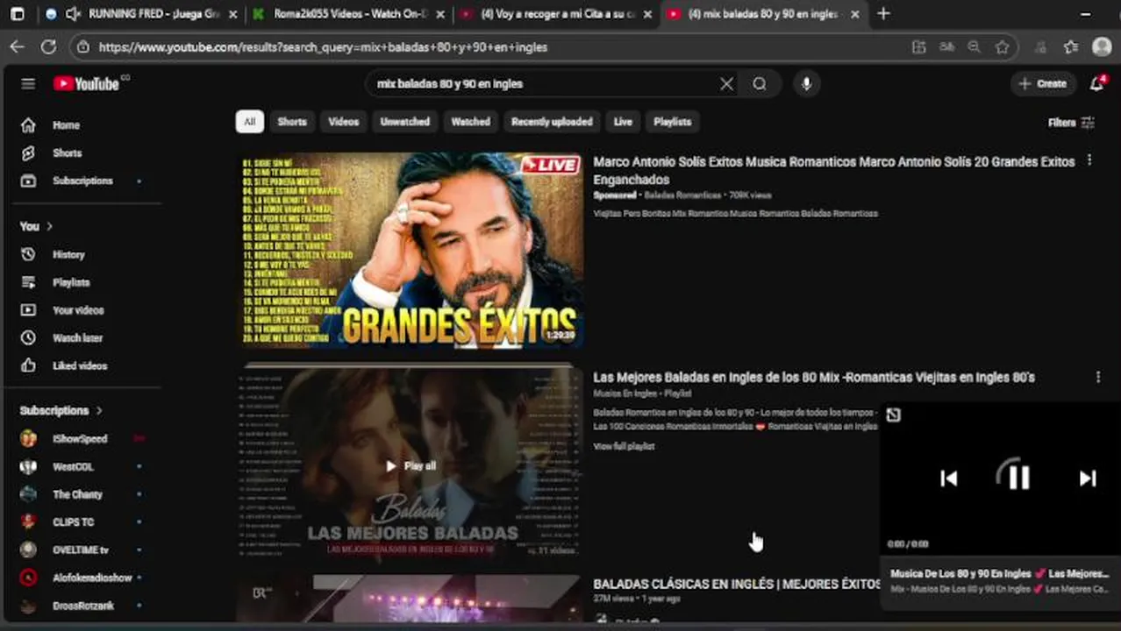Open the browser zoom magnifier icon

click(x=975, y=47)
